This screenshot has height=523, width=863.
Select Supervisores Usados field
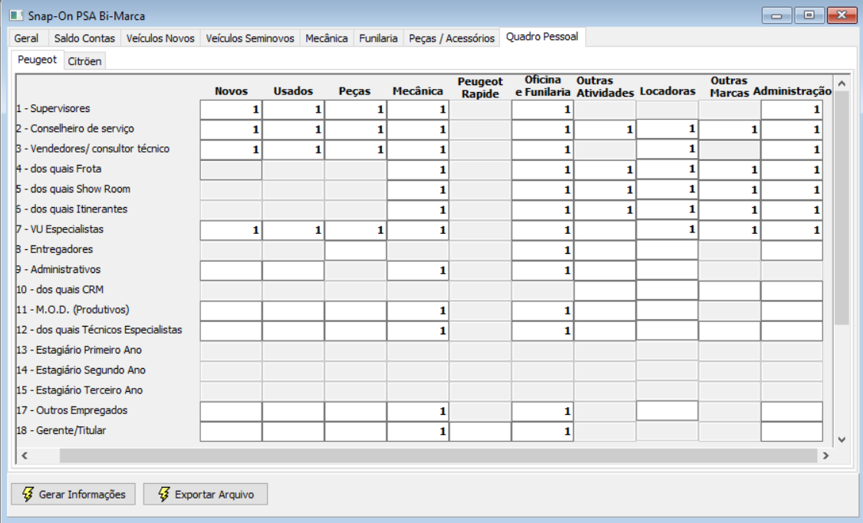pyautogui.click(x=293, y=110)
